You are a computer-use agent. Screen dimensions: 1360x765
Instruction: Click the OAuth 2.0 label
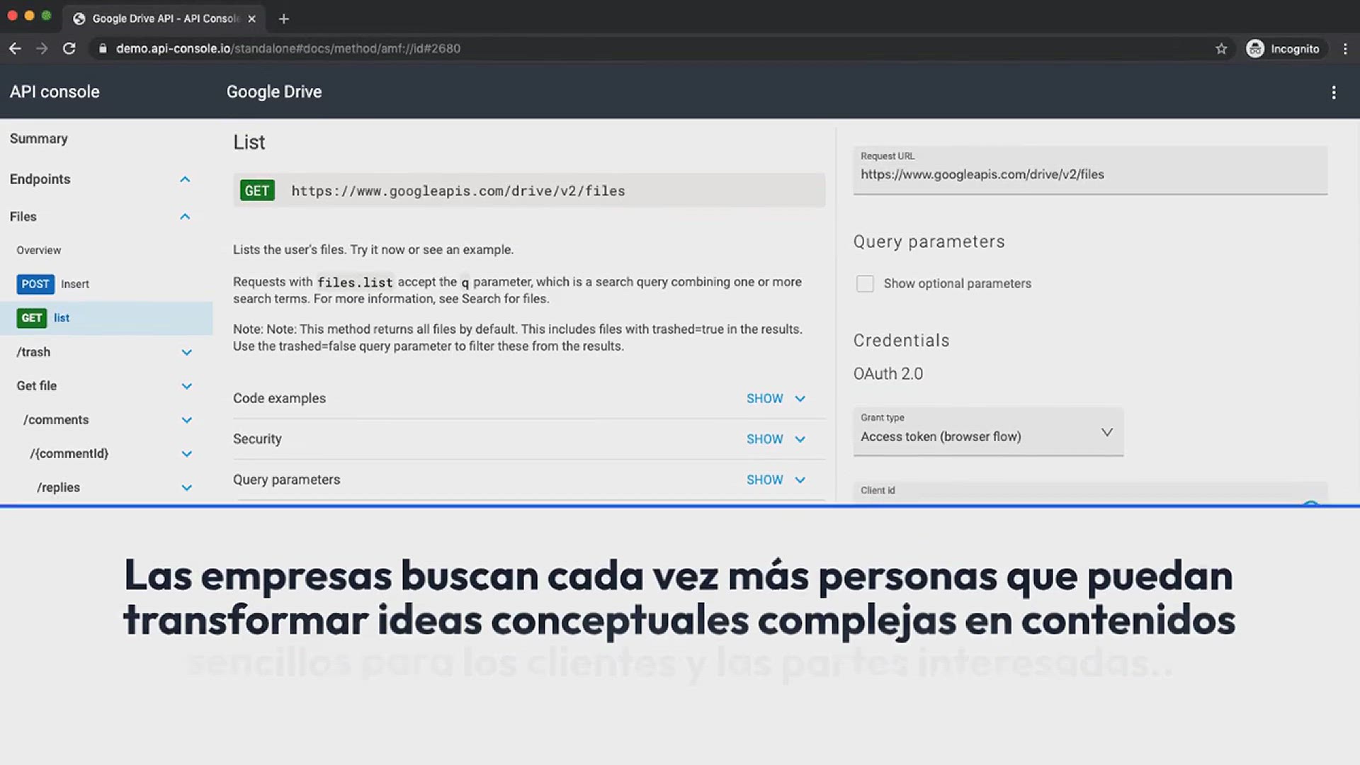click(x=888, y=374)
